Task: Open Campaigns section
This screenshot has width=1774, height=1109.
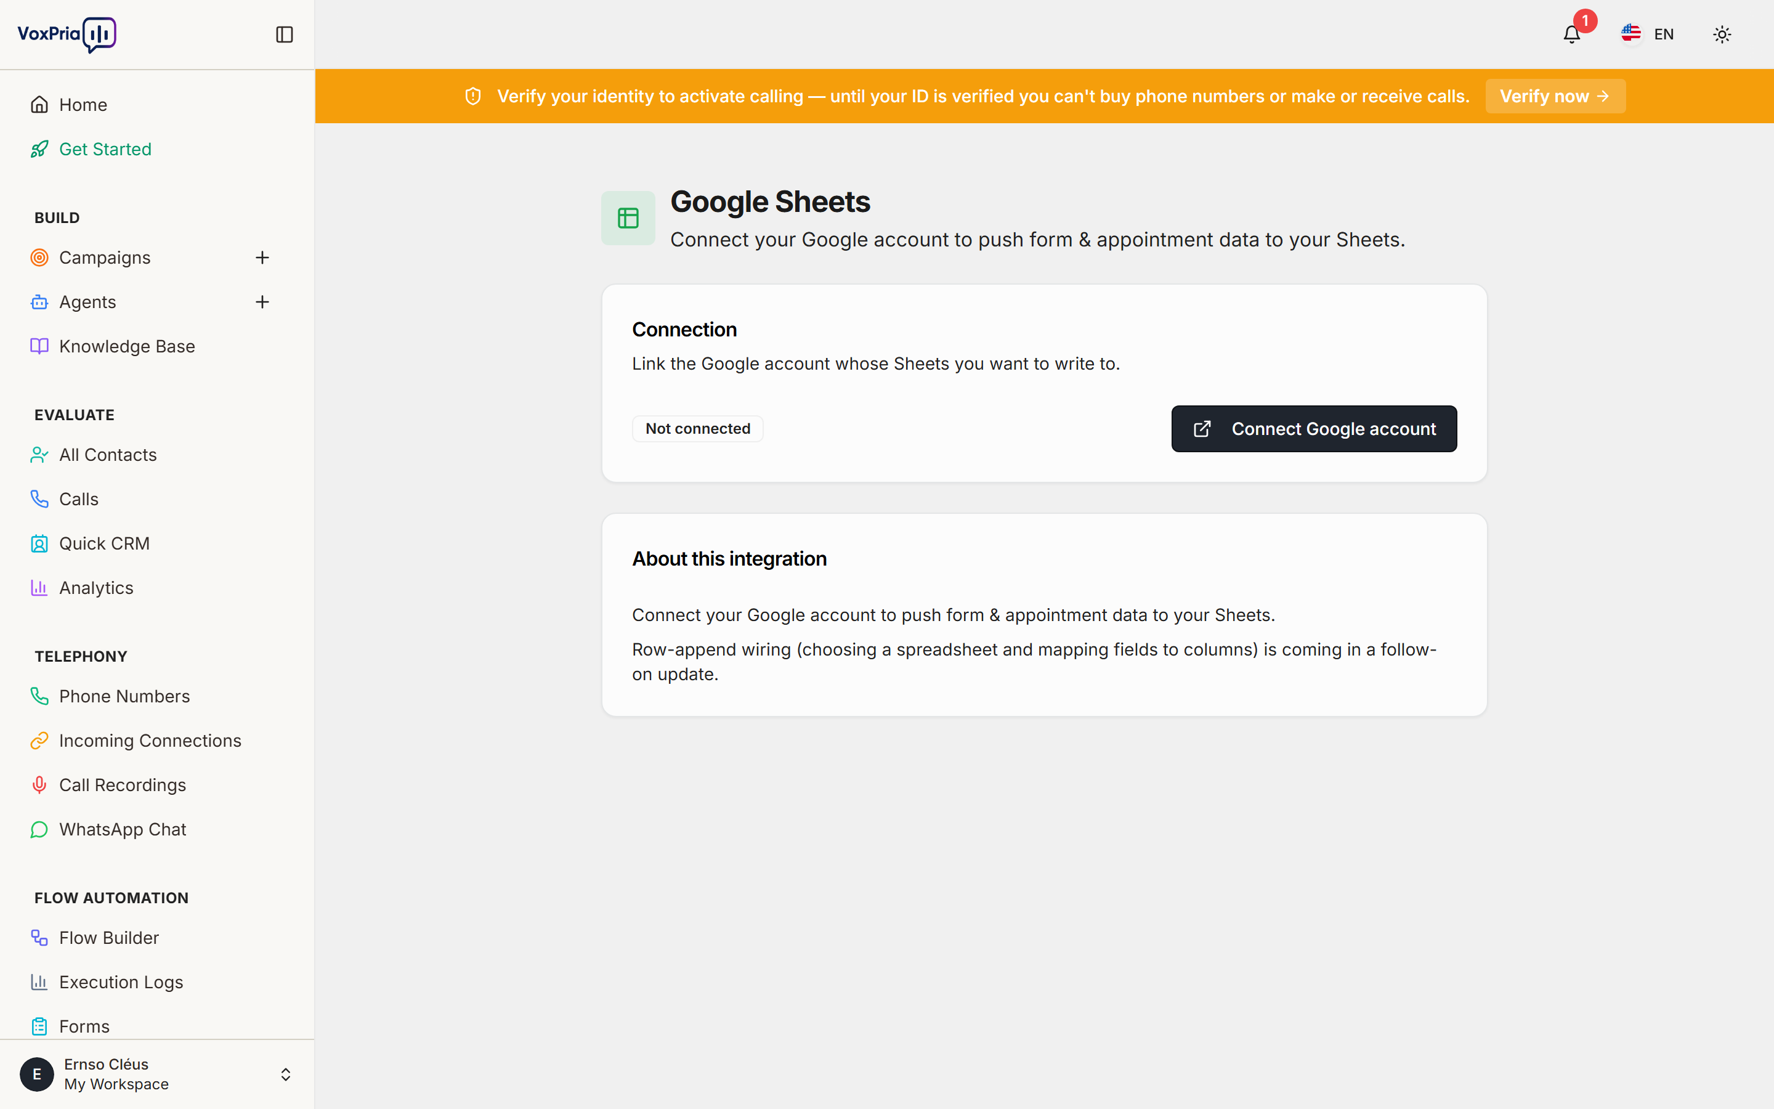Action: coord(105,258)
